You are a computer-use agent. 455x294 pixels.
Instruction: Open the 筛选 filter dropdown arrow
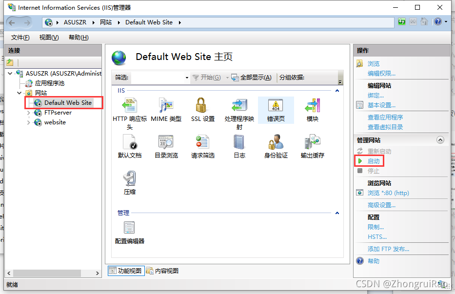tap(187, 78)
